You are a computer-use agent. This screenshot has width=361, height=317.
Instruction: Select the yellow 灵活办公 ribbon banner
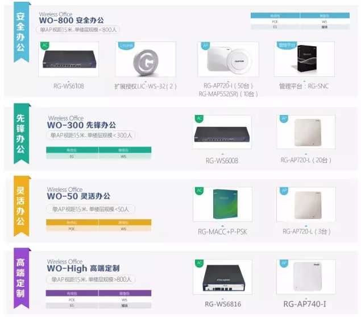[22, 206]
